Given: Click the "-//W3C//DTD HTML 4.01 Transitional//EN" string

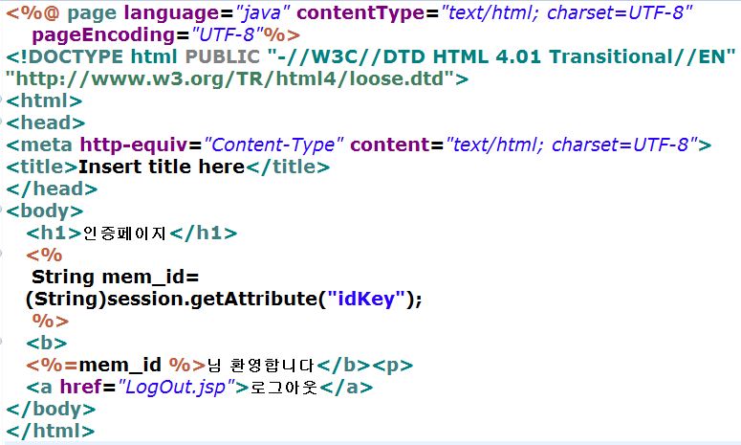Looking at the screenshot, I should click(x=501, y=56).
